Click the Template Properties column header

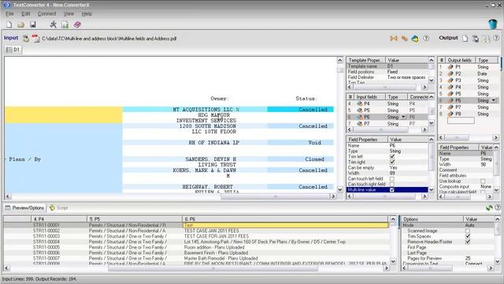tap(365, 60)
